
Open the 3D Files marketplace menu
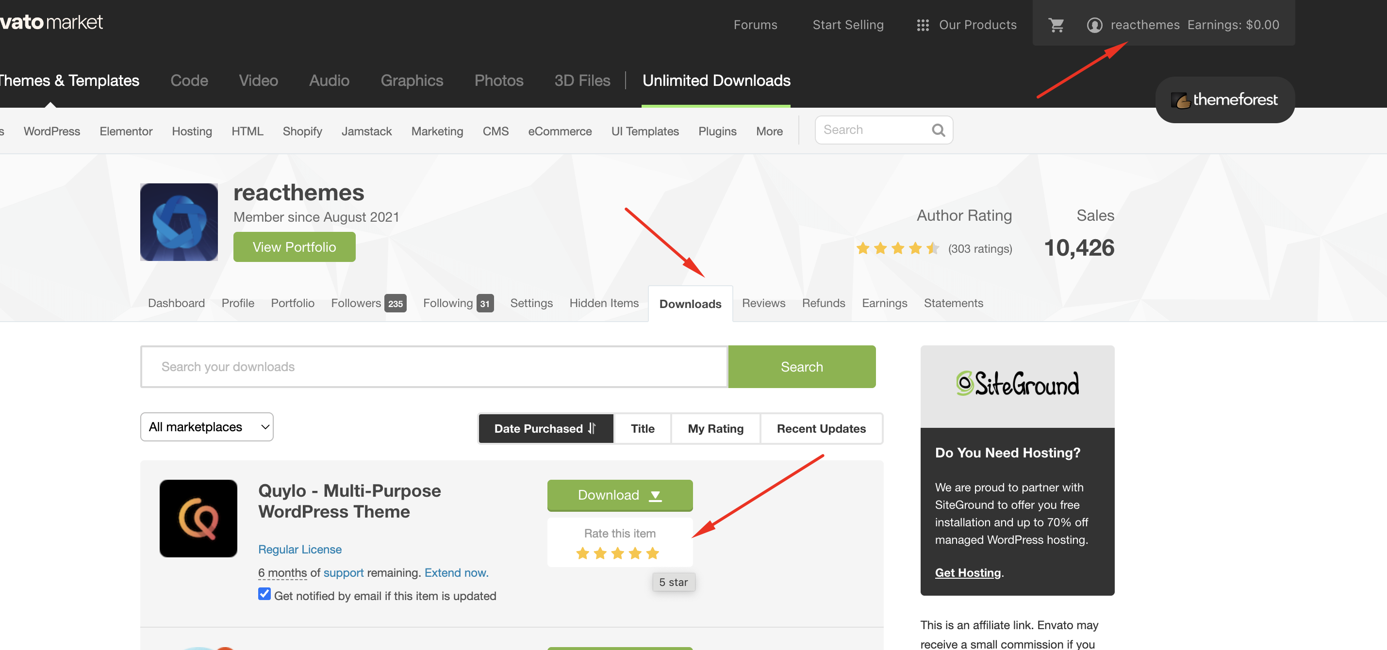point(582,80)
